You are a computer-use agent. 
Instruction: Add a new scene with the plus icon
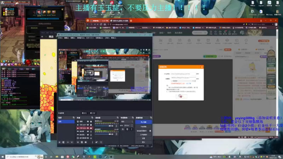click(59, 142)
